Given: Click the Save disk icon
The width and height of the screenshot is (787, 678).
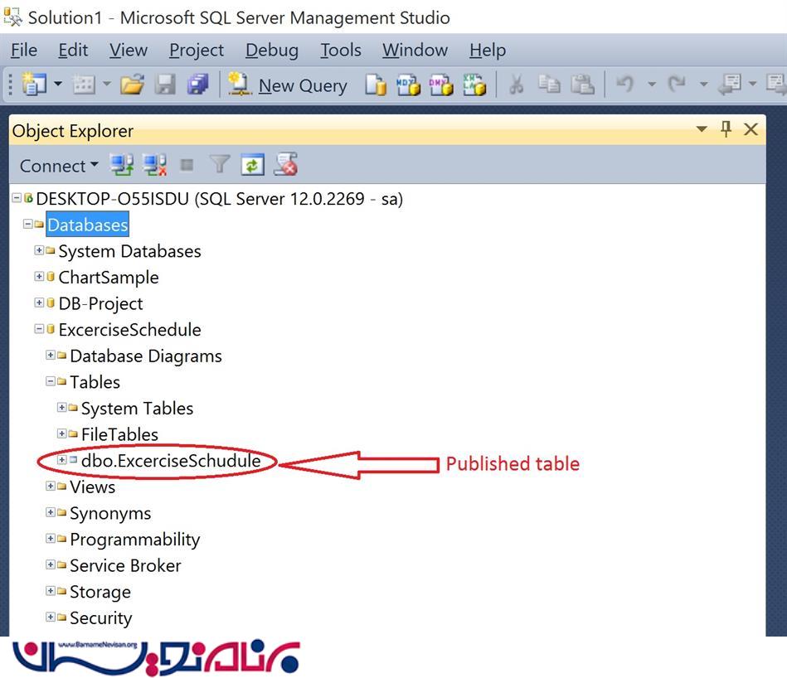Looking at the screenshot, I should pos(165,85).
